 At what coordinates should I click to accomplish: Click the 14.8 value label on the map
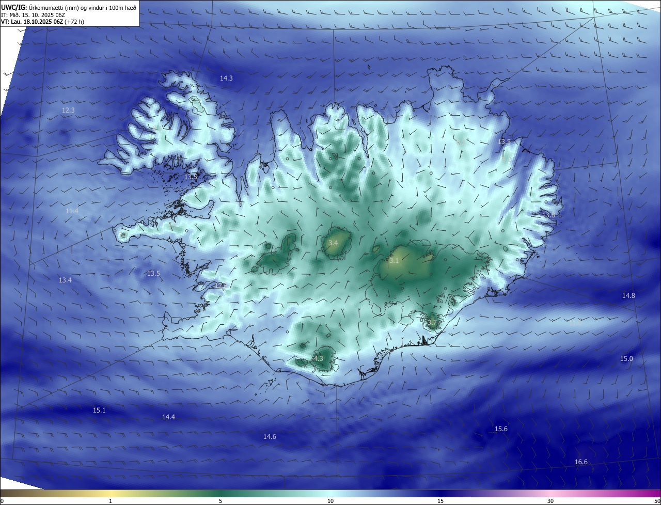pyautogui.click(x=628, y=296)
